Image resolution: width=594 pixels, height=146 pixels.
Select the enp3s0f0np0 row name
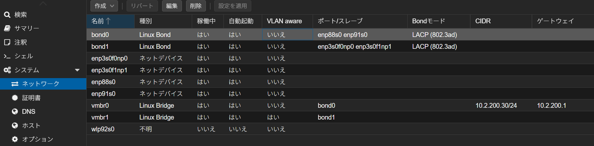coord(109,58)
